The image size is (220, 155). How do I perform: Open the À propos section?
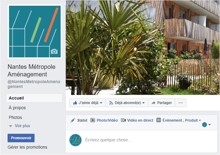click(17, 108)
